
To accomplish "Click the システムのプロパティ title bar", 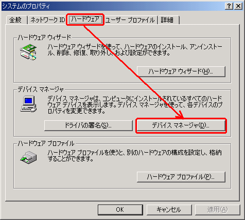I will point(113,6).
